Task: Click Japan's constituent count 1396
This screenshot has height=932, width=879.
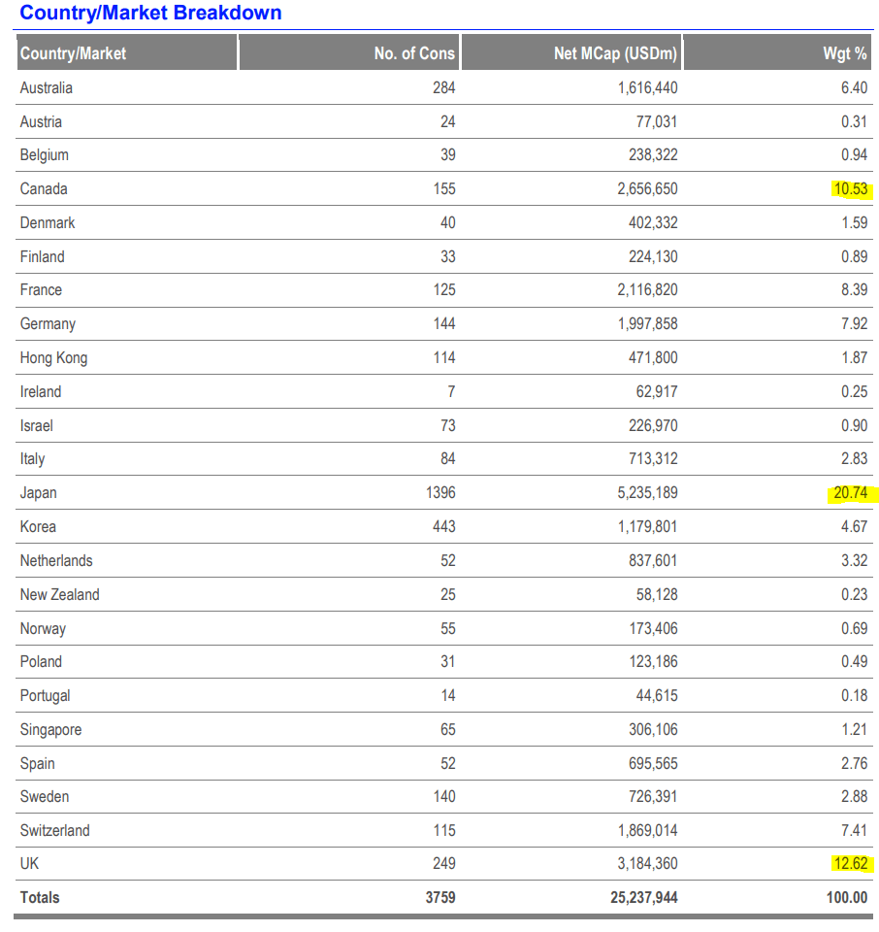Action: click(x=440, y=493)
